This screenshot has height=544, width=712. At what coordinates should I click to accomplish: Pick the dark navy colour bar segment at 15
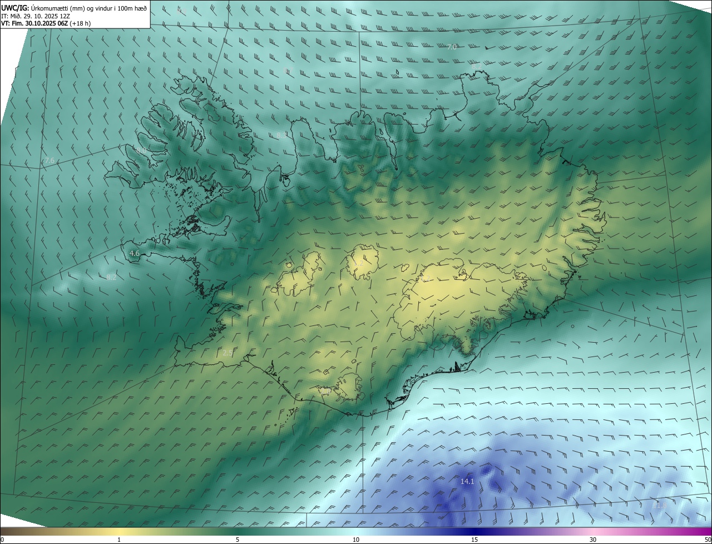click(474, 531)
